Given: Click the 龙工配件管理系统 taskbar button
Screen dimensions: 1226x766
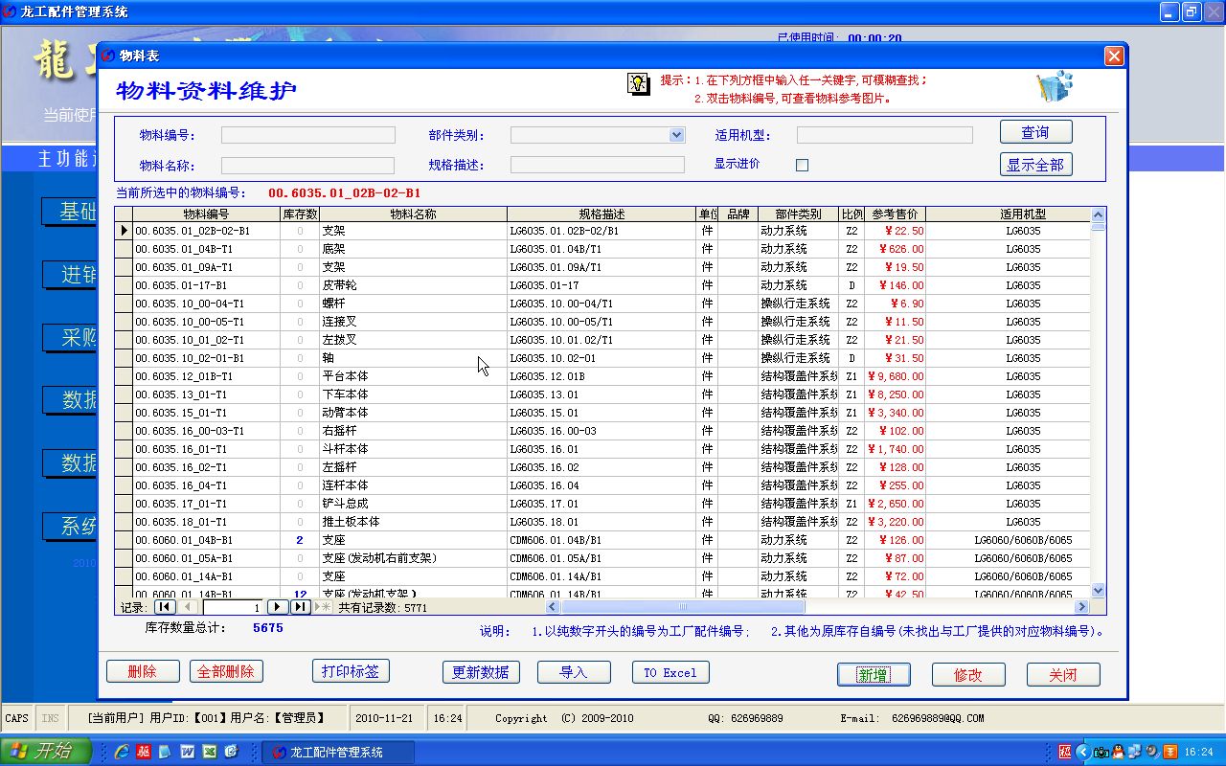Looking at the screenshot, I should coord(338,752).
